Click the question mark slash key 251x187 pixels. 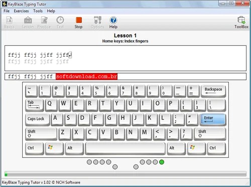coord(186,134)
